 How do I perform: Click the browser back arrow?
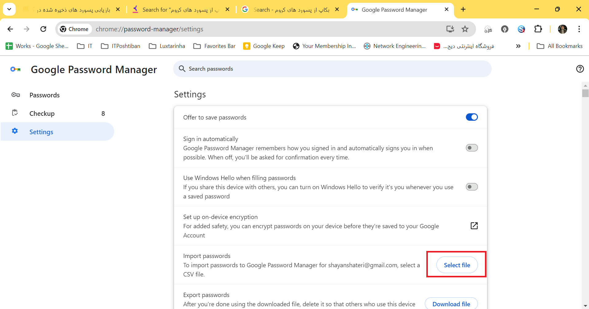click(x=10, y=29)
